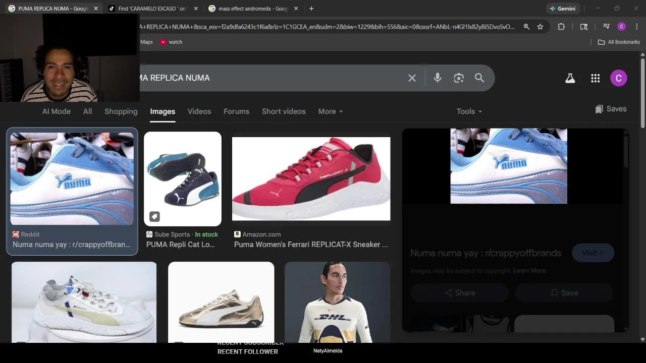Switch to Shopping results
This screenshot has height=363, width=646.
tap(121, 111)
